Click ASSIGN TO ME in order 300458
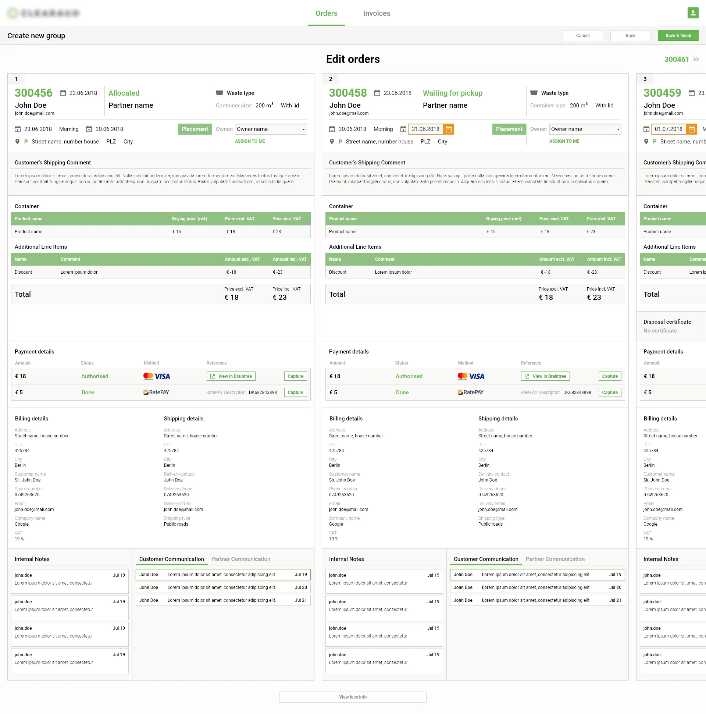 [x=564, y=141]
